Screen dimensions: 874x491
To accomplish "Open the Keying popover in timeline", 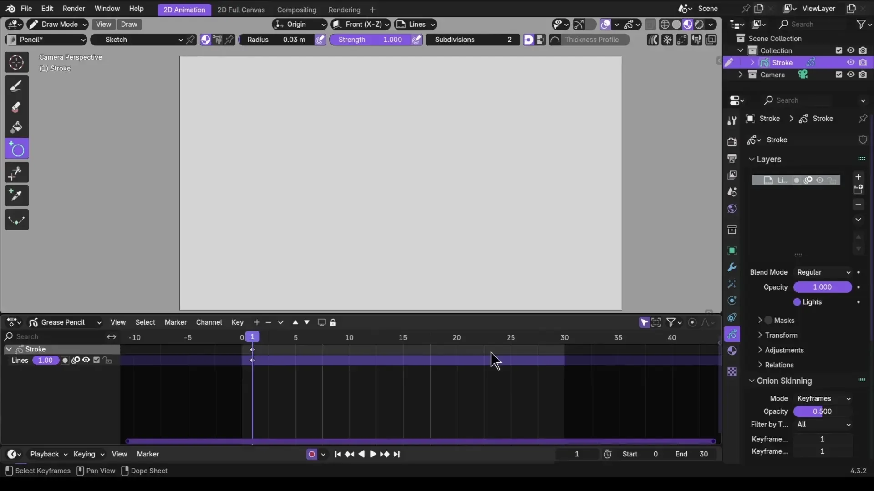I will 89,454.
